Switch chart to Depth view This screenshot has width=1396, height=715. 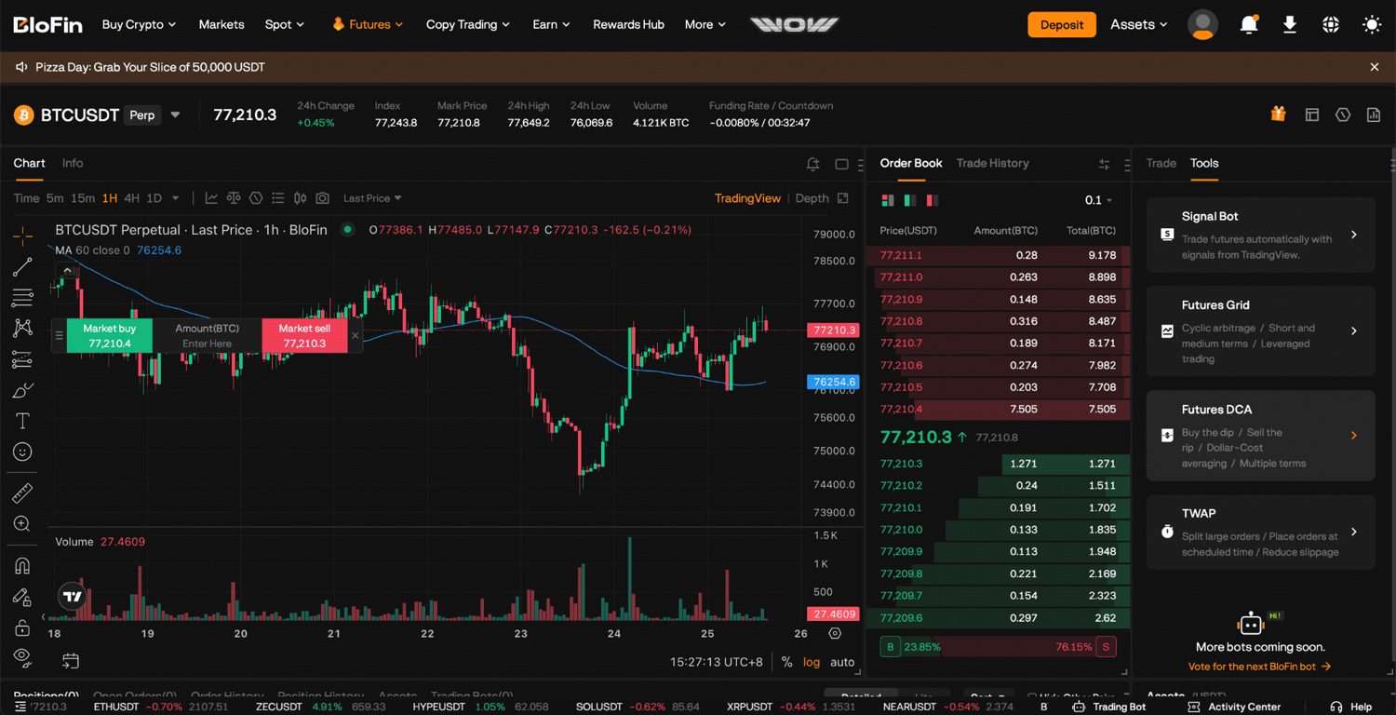point(812,198)
